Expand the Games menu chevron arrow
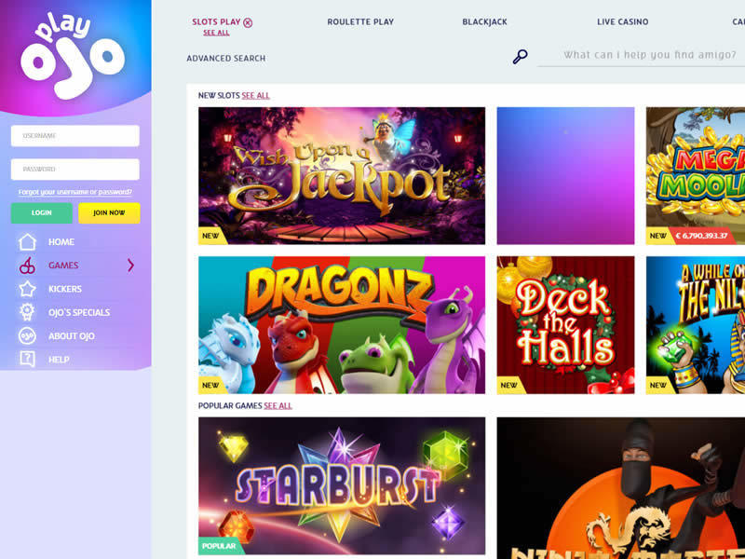 (130, 266)
